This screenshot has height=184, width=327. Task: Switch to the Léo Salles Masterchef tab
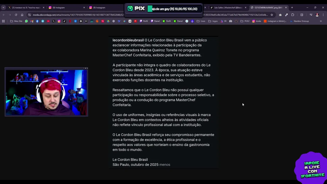[x=228, y=8]
